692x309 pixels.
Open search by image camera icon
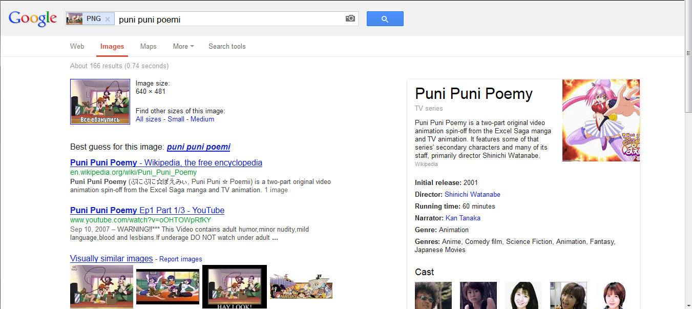[350, 18]
